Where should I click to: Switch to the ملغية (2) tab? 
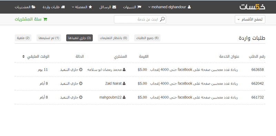23,38
